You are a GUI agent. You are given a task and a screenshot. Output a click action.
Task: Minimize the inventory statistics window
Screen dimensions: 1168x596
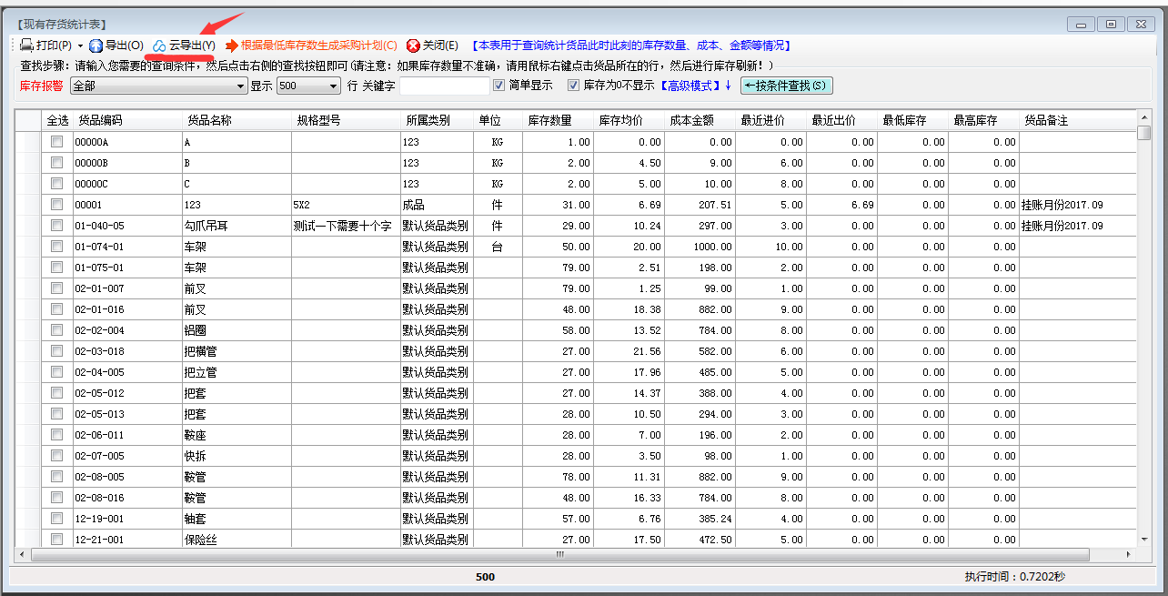click(x=1081, y=24)
